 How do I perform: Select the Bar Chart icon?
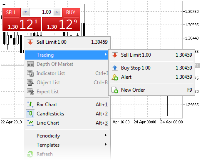30,105
